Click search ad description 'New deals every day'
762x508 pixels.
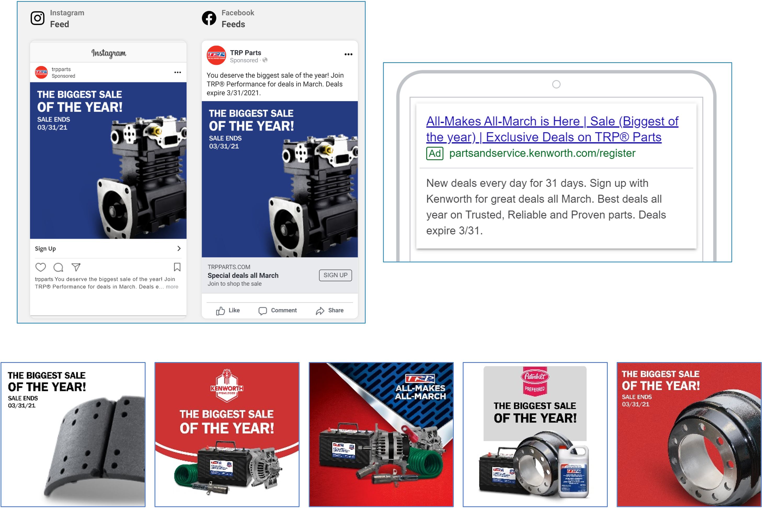(546, 207)
